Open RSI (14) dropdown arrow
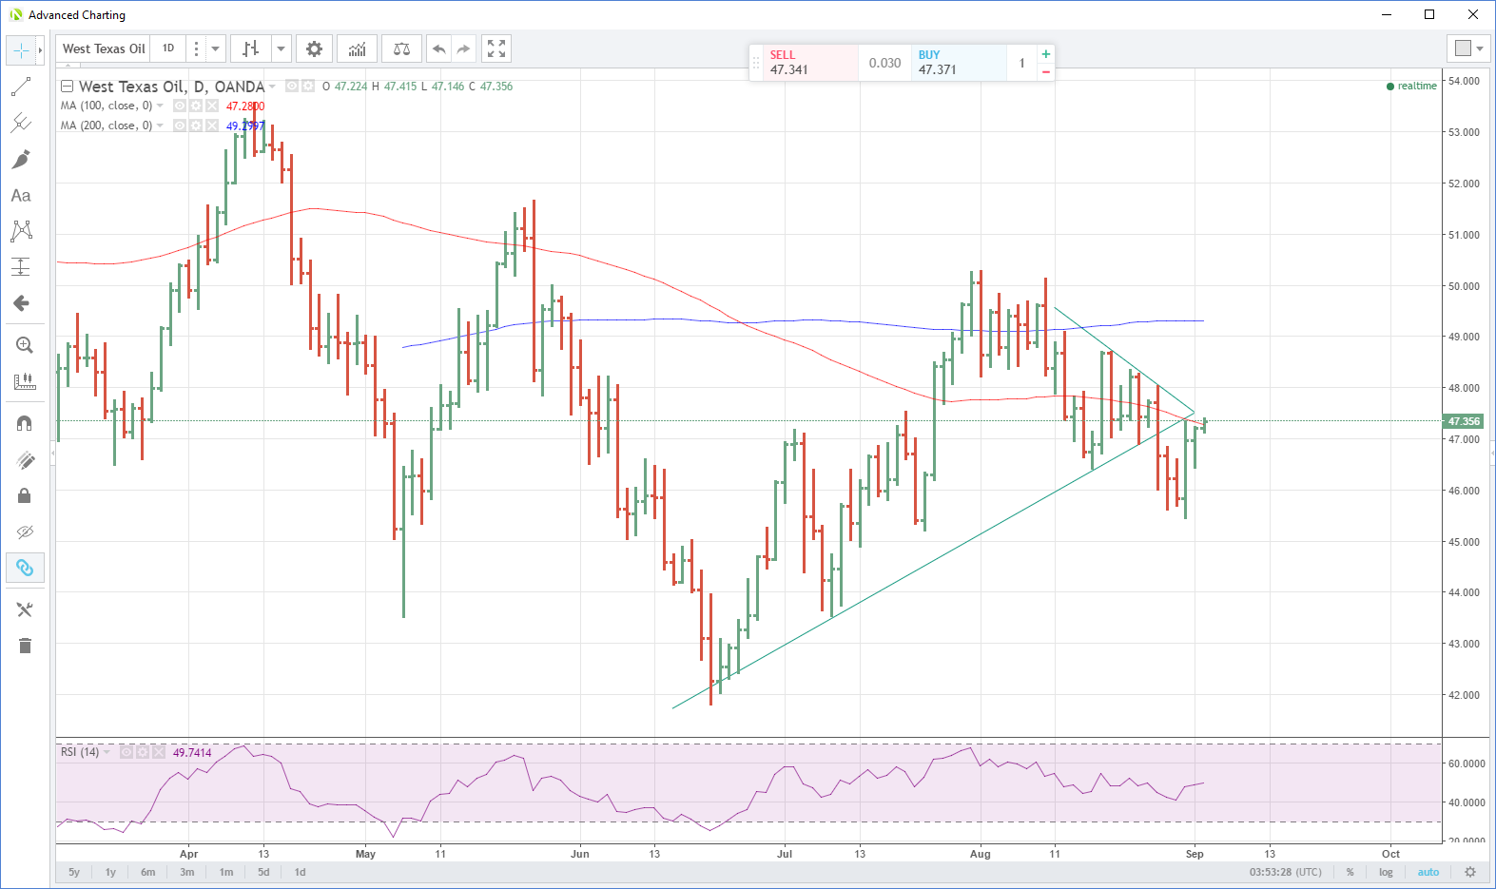 (107, 752)
